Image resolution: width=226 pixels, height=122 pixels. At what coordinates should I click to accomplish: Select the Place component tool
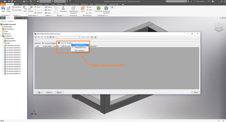pyautogui.click(x=3, y=9)
